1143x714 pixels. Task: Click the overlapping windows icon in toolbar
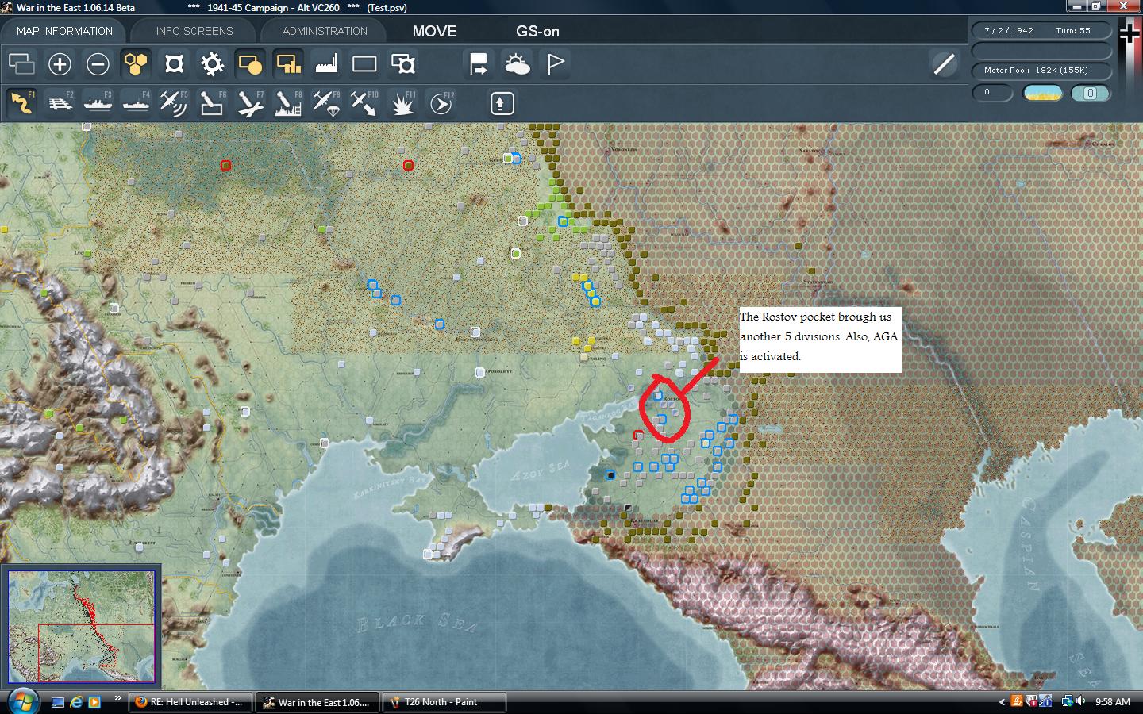pos(21,64)
